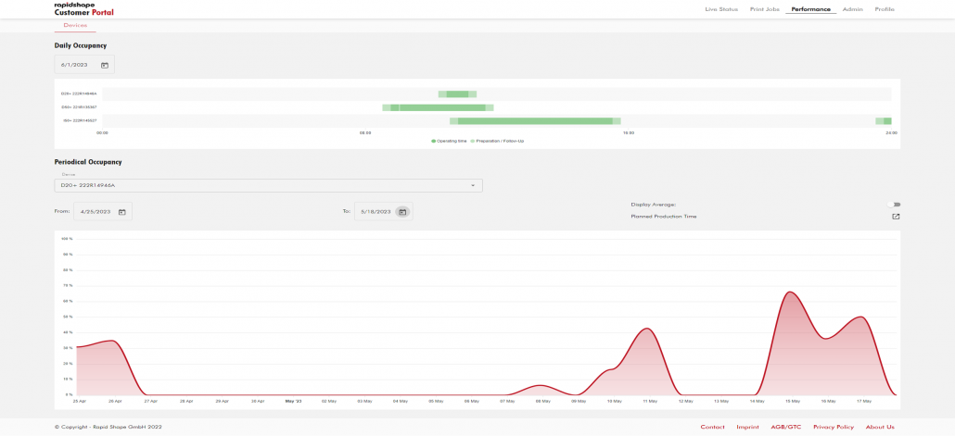This screenshot has height=436, width=955.
Task: Click the 15 May peak on occupancy chart
Action: pyautogui.click(x=789, y=293)
